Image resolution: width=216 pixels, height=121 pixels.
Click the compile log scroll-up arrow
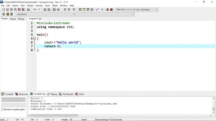click(x=213, y=98)
